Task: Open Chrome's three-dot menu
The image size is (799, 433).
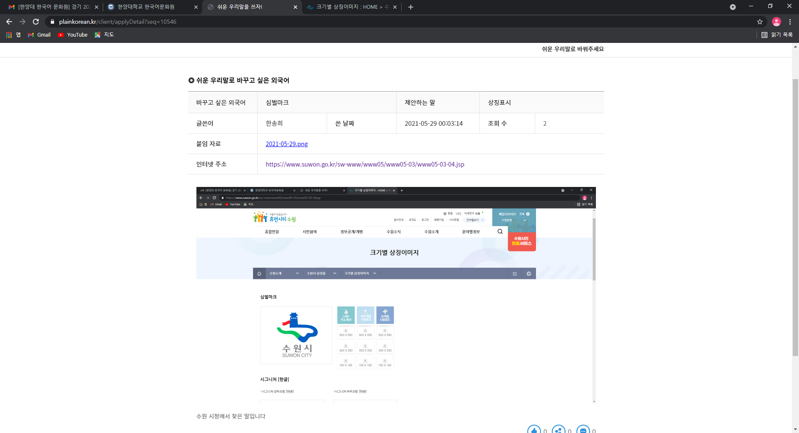Action: (790, 22)
